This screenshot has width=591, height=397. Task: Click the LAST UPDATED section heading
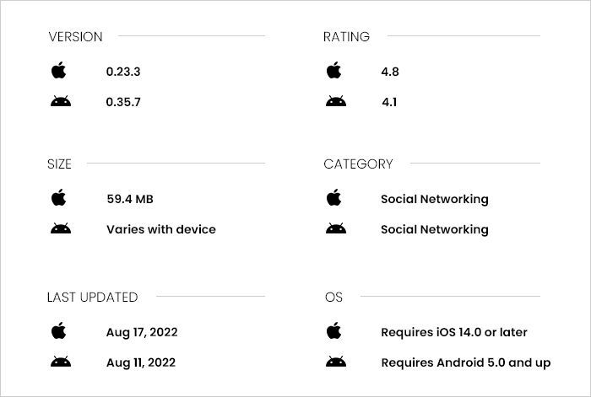coord(92,298)
